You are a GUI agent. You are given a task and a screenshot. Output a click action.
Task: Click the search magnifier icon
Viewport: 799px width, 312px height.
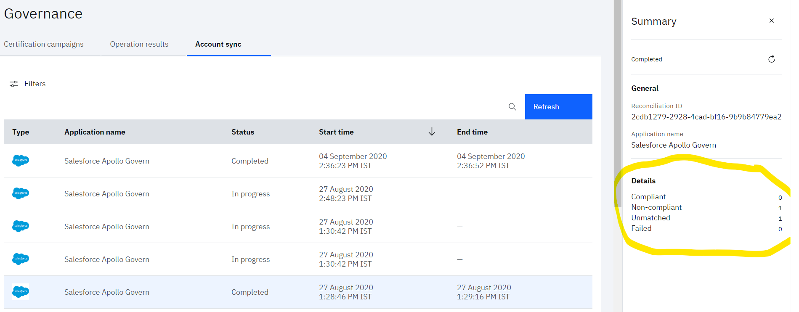(x=512, y=107)
